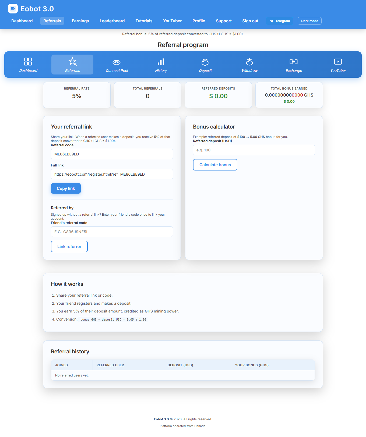The width and height of the screenshot is (366, 437).
Task: Click the Referred Deposits $ 0.00 value
Action: (218, 96)
